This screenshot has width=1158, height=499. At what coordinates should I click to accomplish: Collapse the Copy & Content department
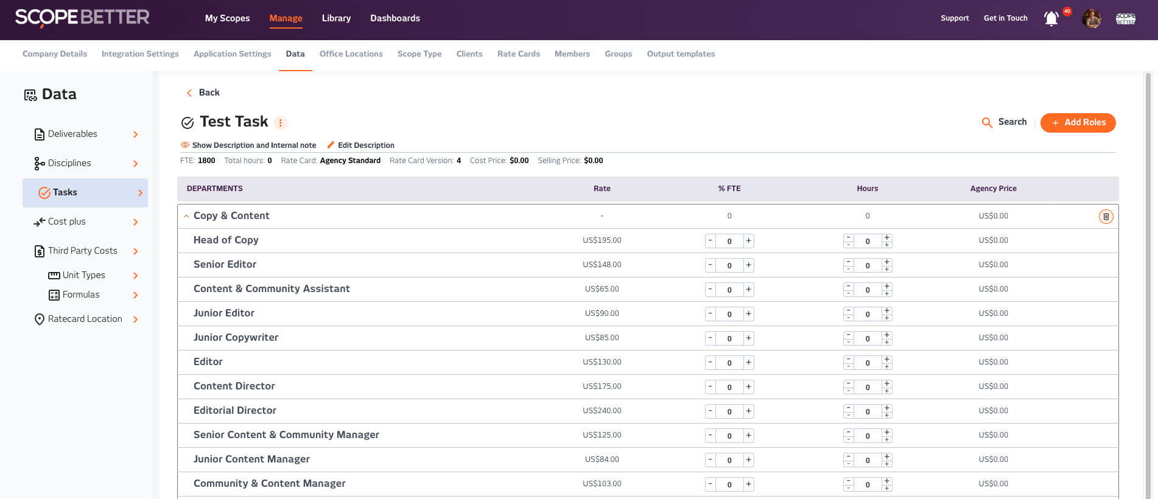pos(186,216)
